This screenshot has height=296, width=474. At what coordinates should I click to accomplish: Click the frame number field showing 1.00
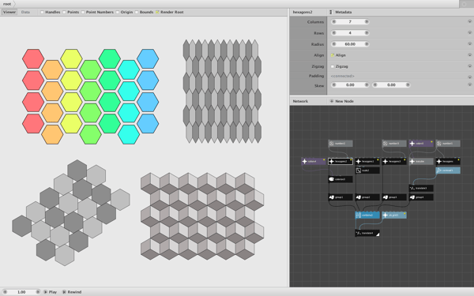click(21, 292)
